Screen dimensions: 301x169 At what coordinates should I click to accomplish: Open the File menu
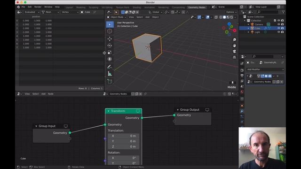(23, 7)
